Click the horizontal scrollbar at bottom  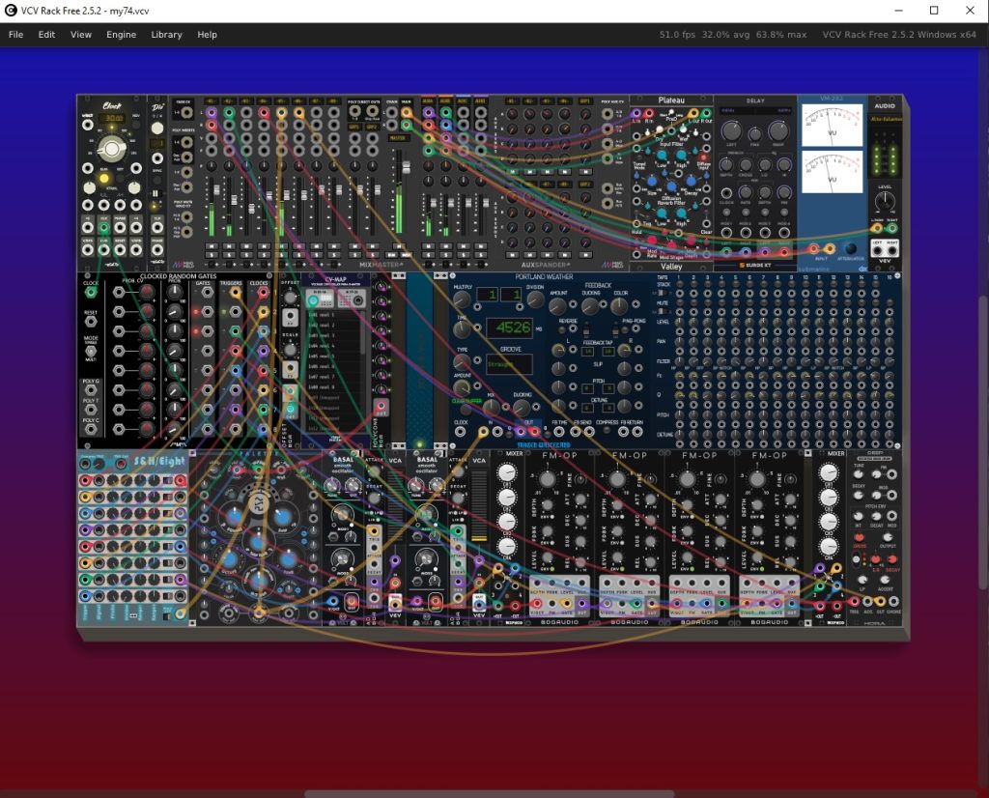(490, 793)
